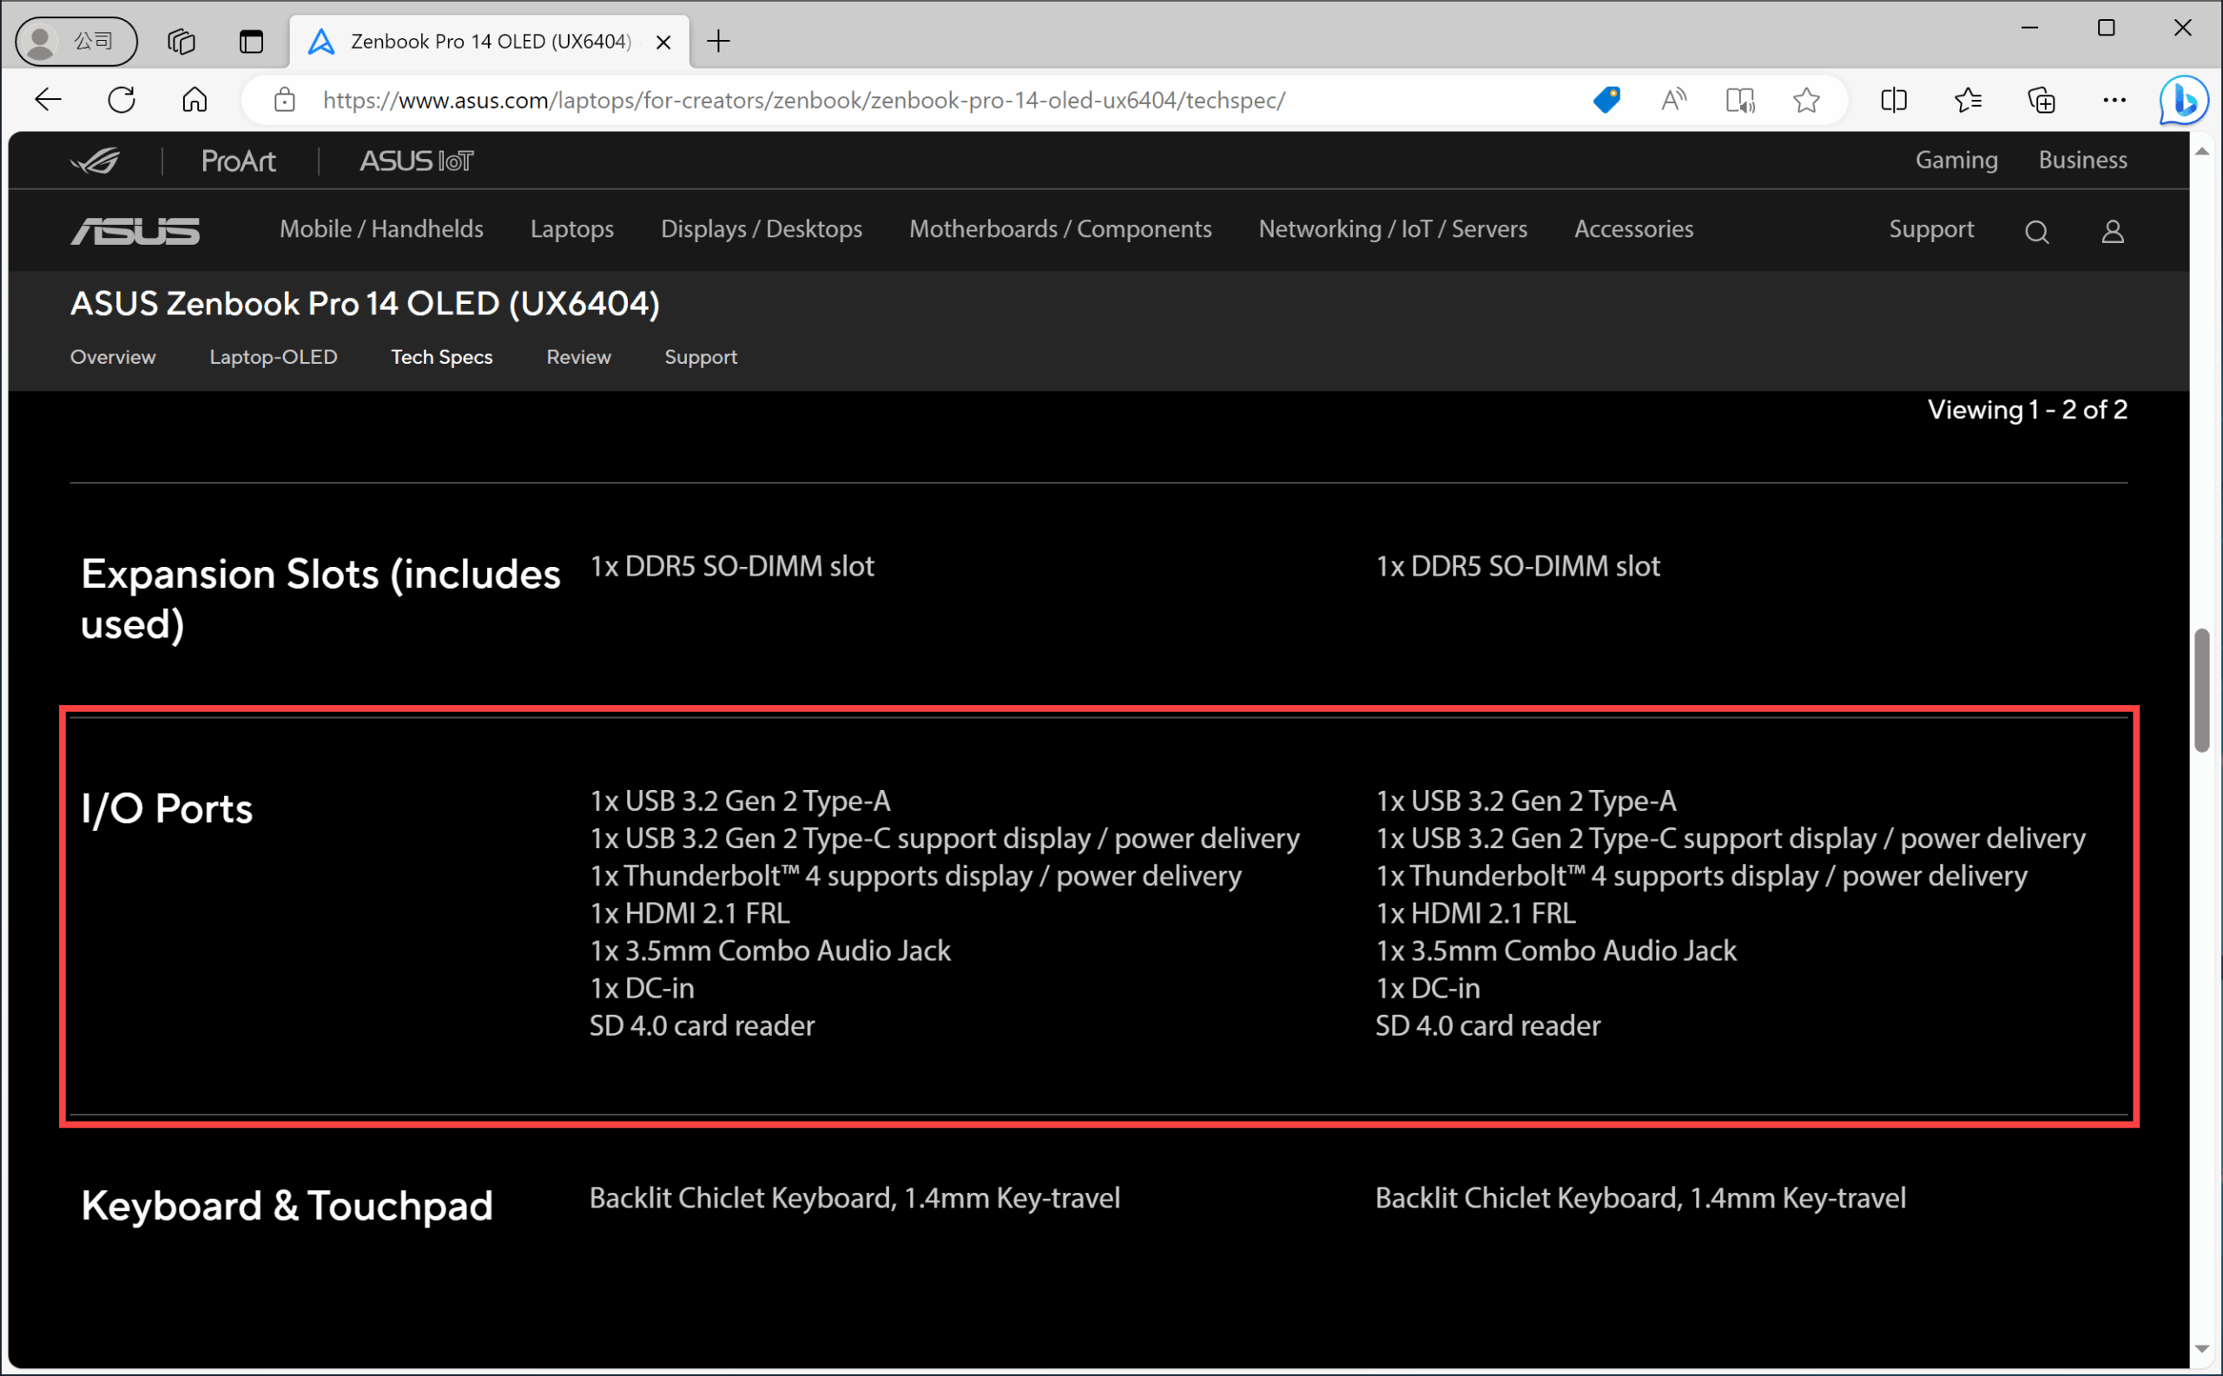Viewport: 2223px width, 1376px height.
Task: Click second column '1x DC-in' text
Action: pyautogui.click(x=1428, y=987)
